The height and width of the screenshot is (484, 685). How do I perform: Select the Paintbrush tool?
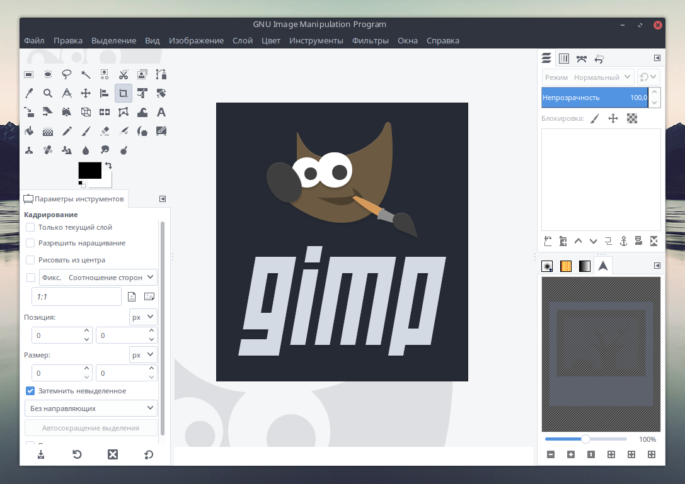coord(86,131)
